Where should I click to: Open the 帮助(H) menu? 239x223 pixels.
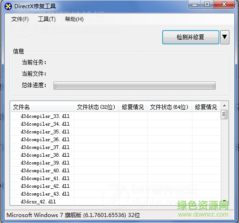coord(74,19)
